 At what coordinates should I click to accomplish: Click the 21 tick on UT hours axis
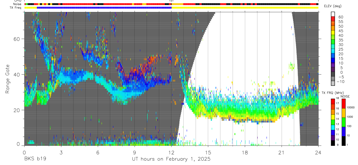point(282,152)
